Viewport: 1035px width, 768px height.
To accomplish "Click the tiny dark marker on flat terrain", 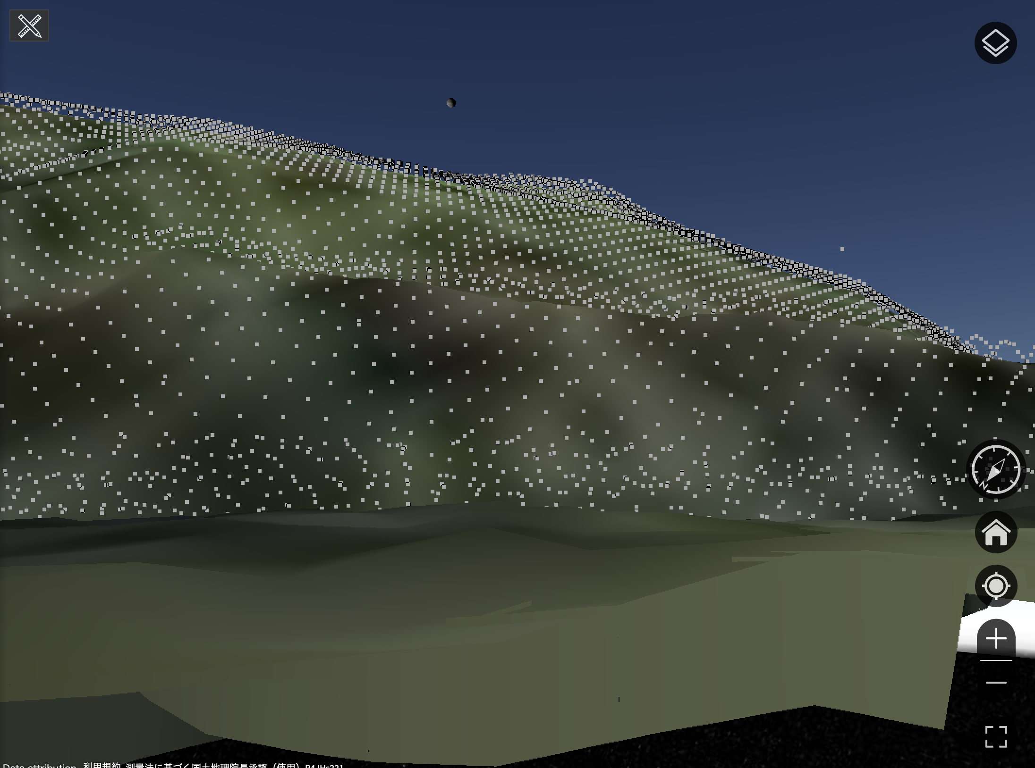I will click(619, 700).
